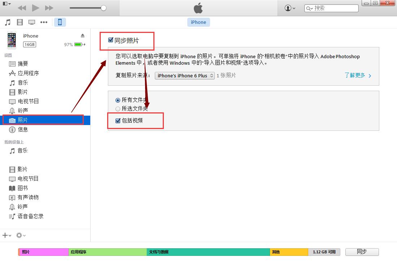
Task: Click the Apple logo in the header
Action: point(198,8)
